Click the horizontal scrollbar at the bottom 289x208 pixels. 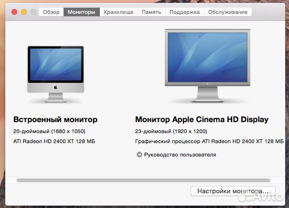point(144,180)
